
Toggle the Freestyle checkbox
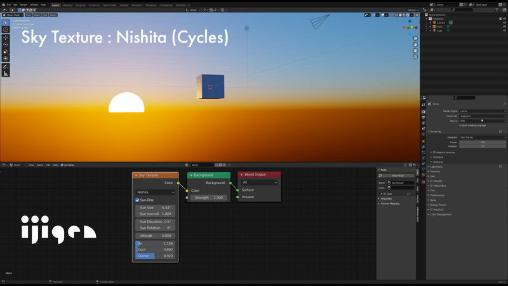pyautogui.click(x=431, y=210)
